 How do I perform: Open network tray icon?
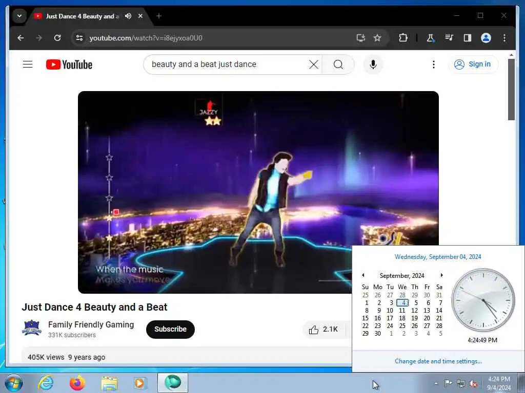(461, 384)
